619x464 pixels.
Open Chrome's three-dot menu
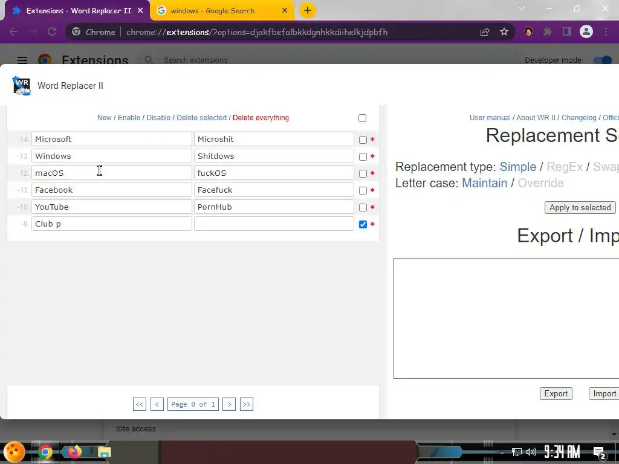coord(606,31)
